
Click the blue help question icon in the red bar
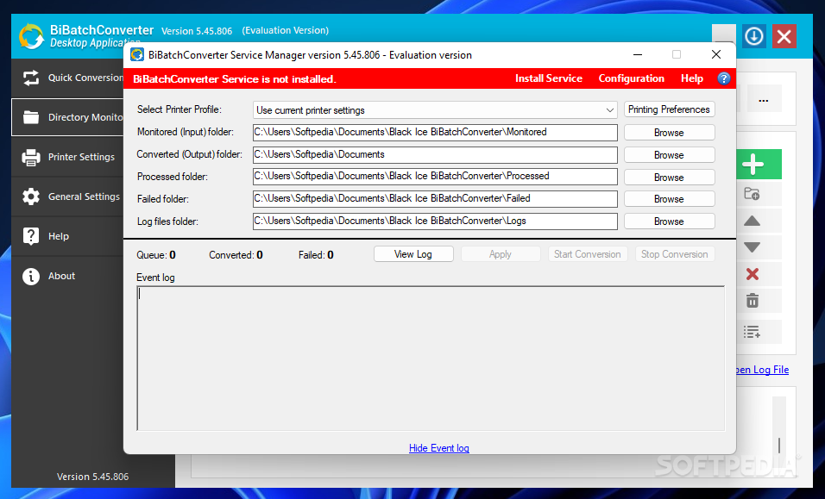click(x=724, y=78)
